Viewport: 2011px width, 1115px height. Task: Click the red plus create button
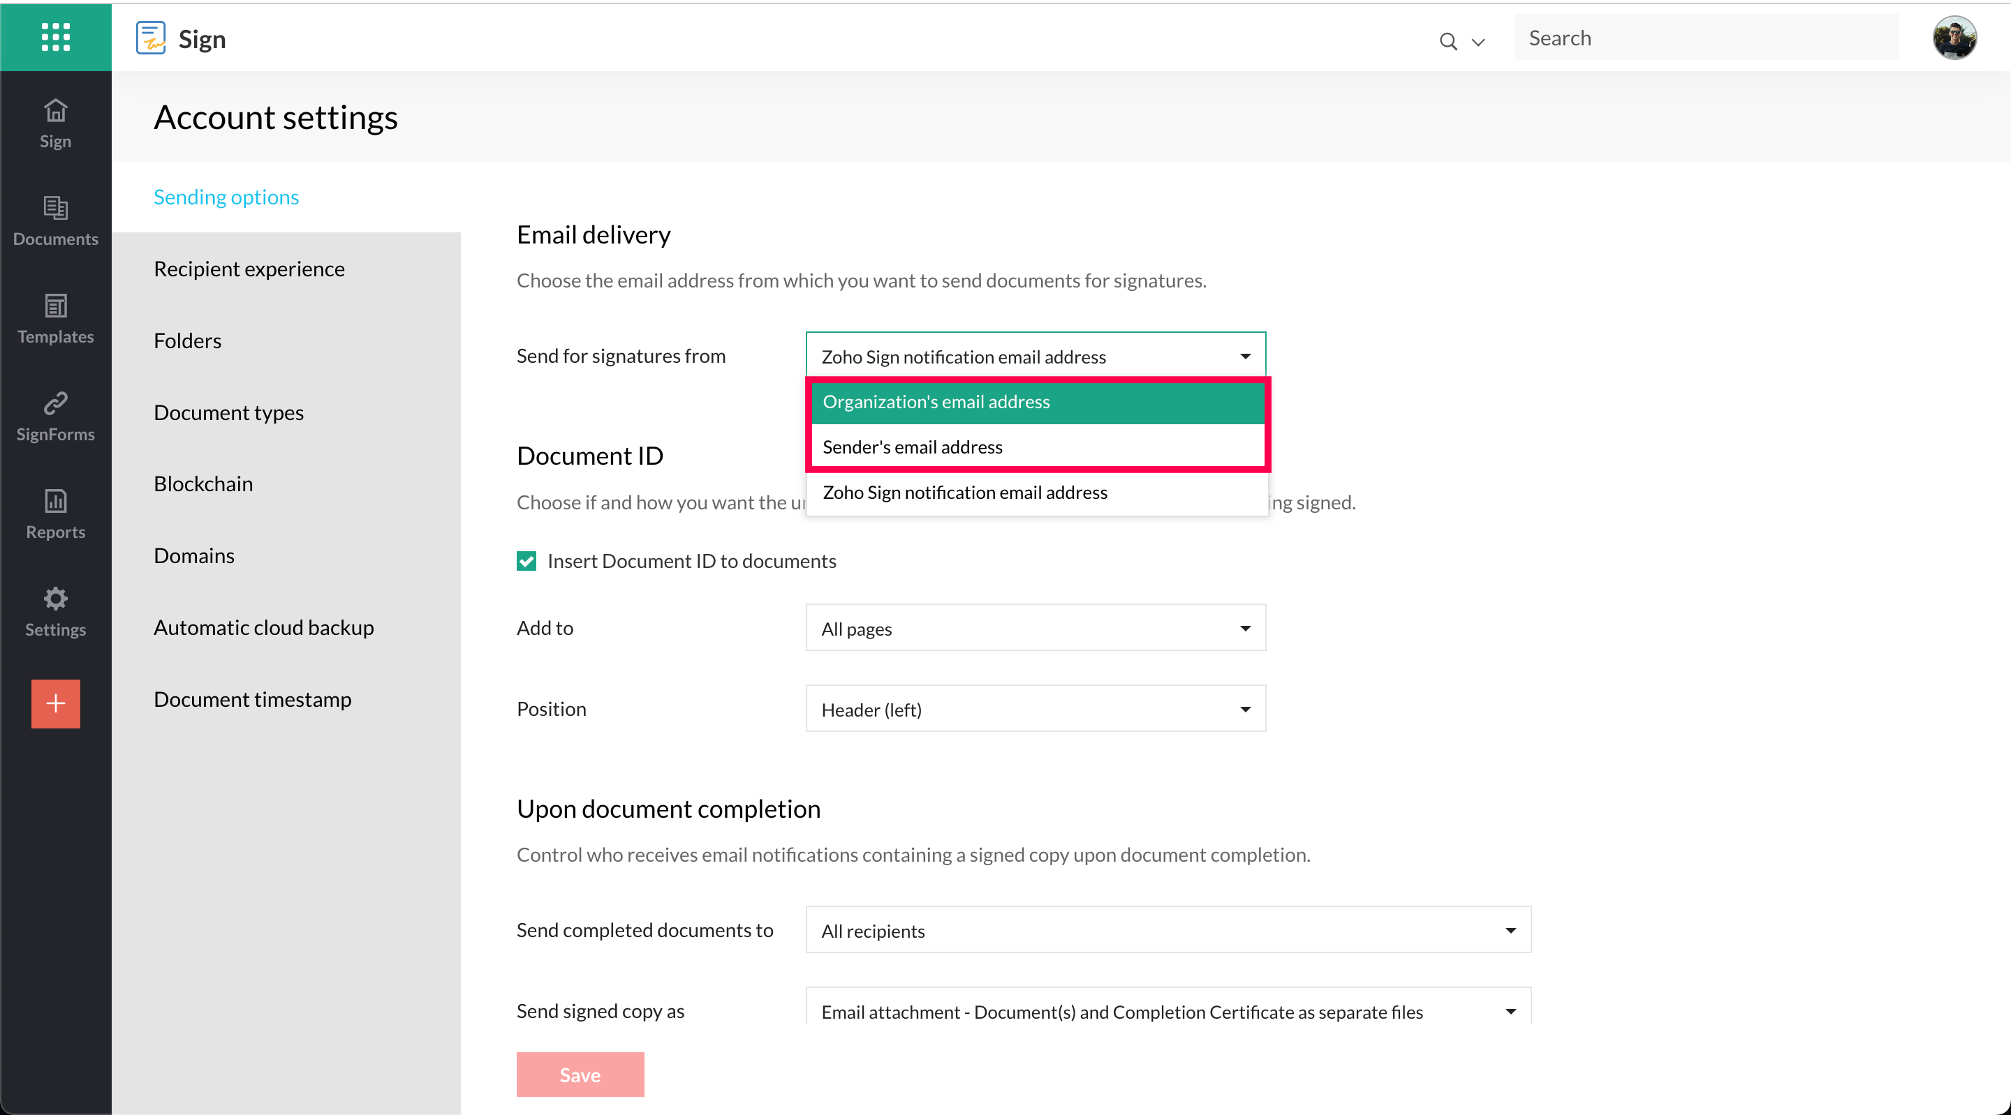tap(55, 703)
